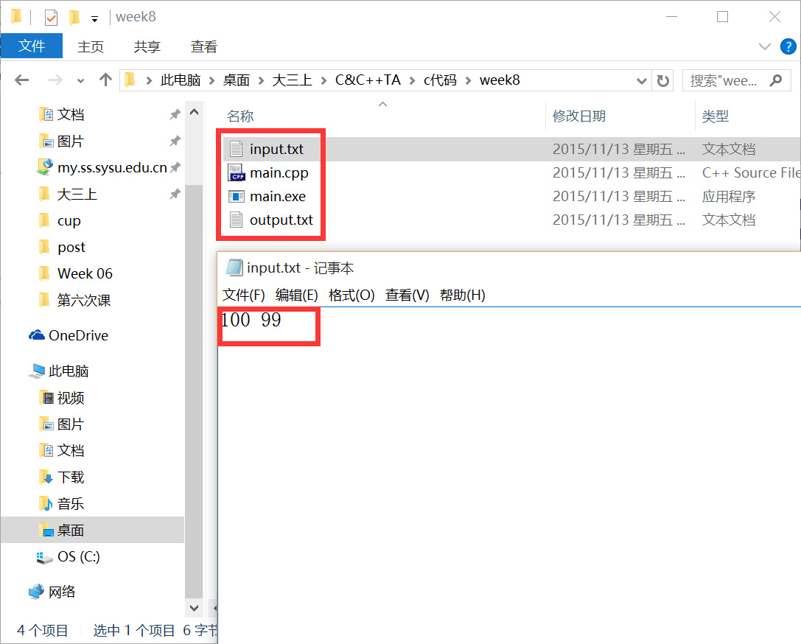Open Explorer help with the question mark icon

[x=788, y=46]
